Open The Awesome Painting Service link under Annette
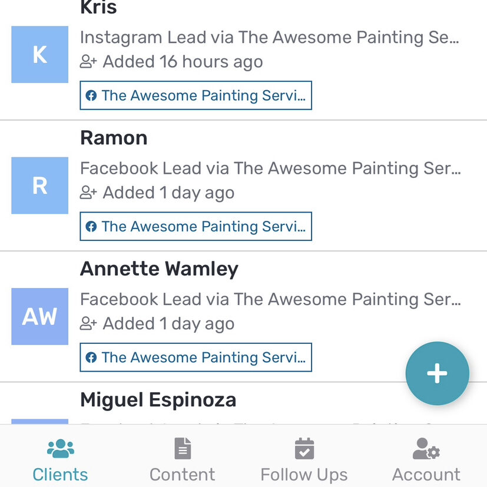The image size is (487, 487). point(196,357)
